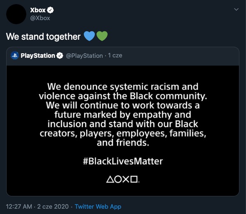Viewport: 246px width, 214px height.
Task: Click the PlayStation verified checkmark badge
Action: [60, 55]
